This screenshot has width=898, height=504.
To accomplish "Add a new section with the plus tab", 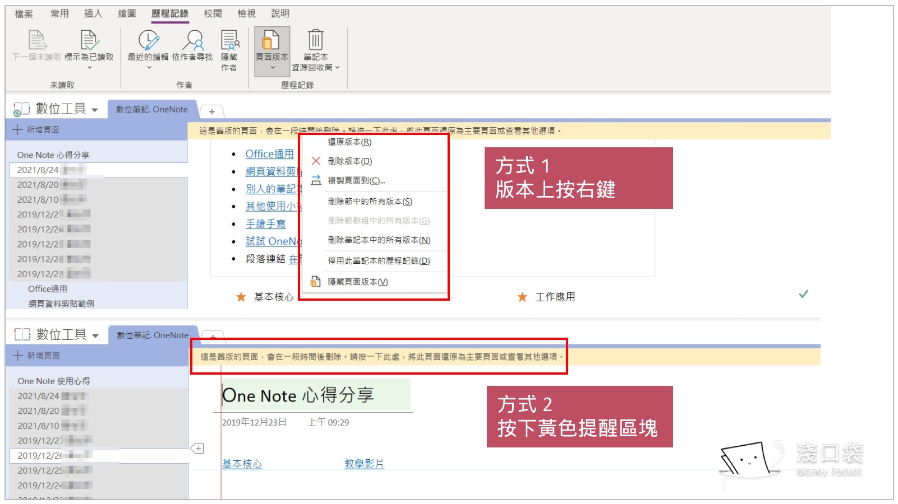I will point(211,111).
